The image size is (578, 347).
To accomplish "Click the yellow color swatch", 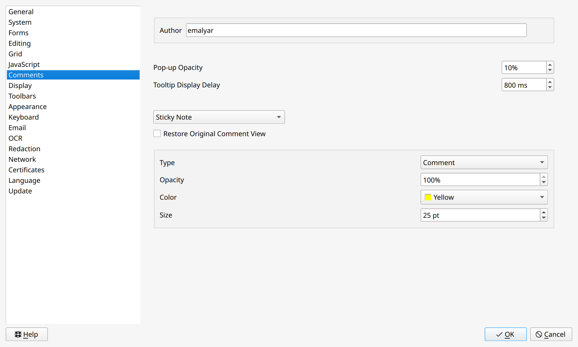I will pos(428,197).
